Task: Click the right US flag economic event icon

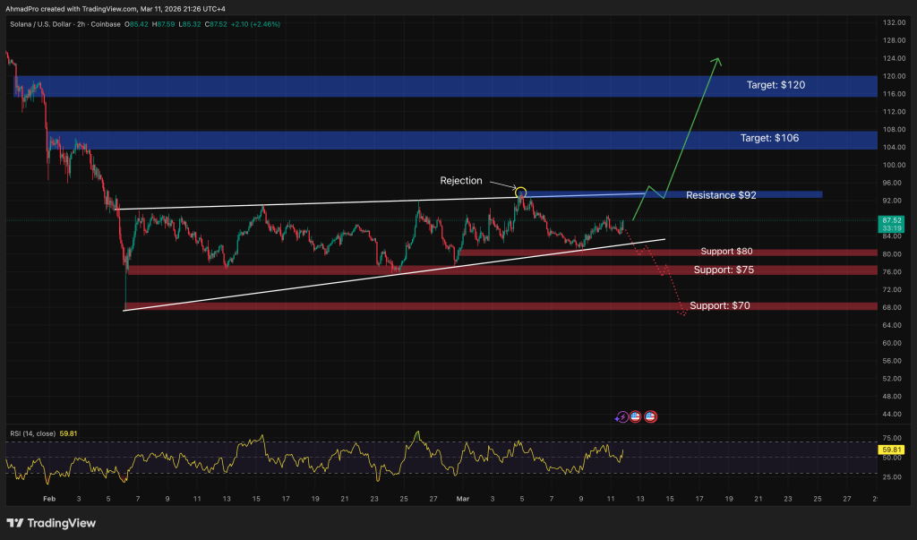Action: (x=651, y=416)
